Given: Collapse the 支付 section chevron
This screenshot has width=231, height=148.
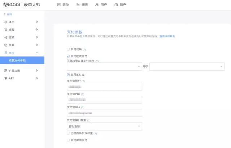Looking at the screenshot, I should tap(37, 52).
